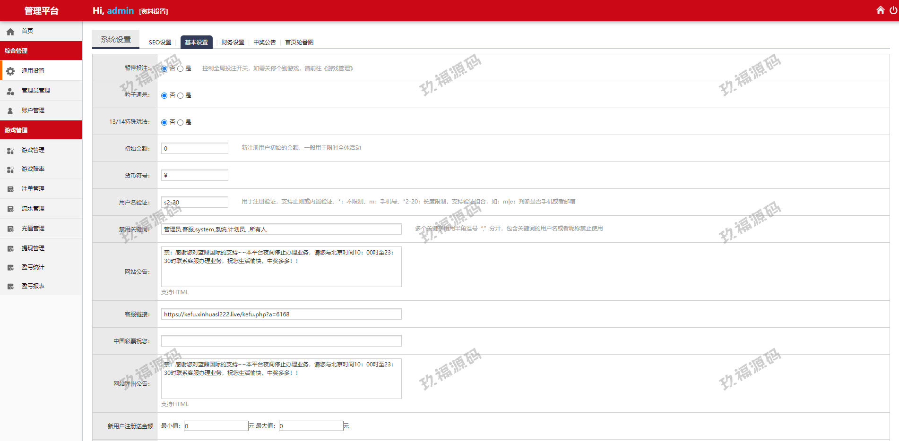Image resolution: width=899 pixels, height=441 pixels.
Task: Click the gear icon beside 通用设置
Action: coord(10,71)
